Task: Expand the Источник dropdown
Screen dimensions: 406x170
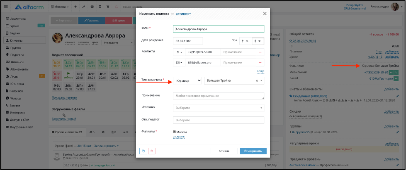Action: 219,108
